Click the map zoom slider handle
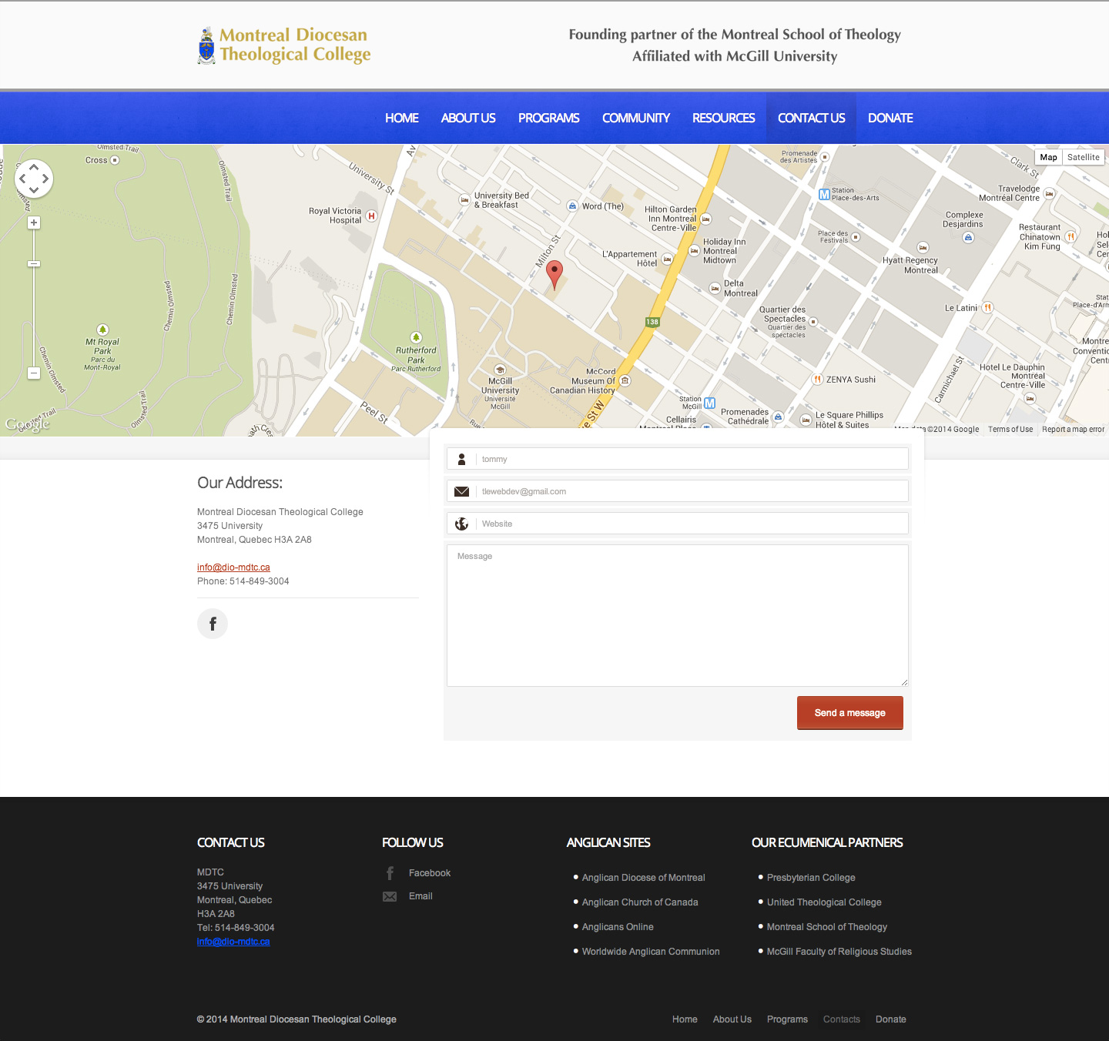This screenshot has height=1041, width=1109. coord(34,264)
